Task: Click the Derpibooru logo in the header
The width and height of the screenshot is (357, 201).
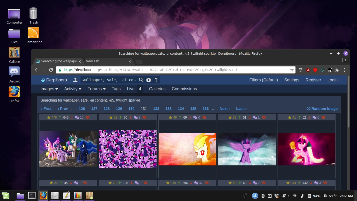Action: coord(54,80)
